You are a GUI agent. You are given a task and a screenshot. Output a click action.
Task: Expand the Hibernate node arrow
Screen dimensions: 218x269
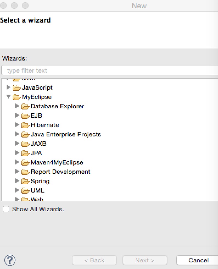pos(17,125)
